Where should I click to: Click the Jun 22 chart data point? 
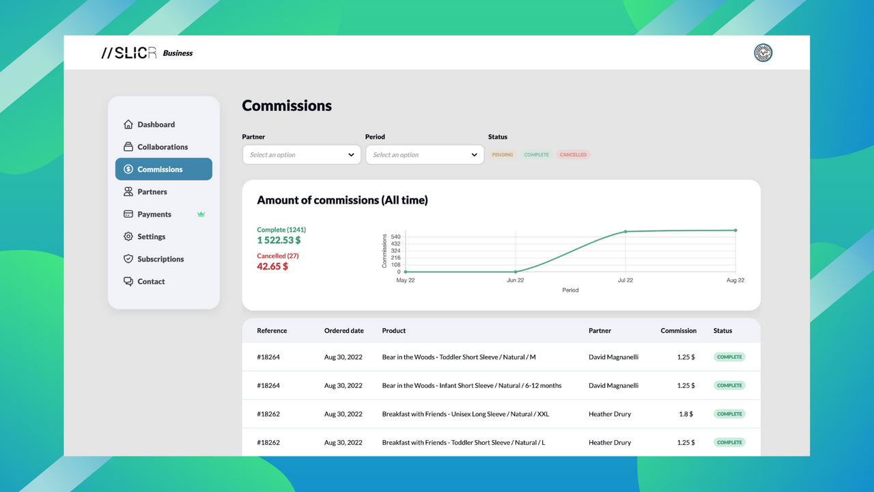tap(516, 272)
